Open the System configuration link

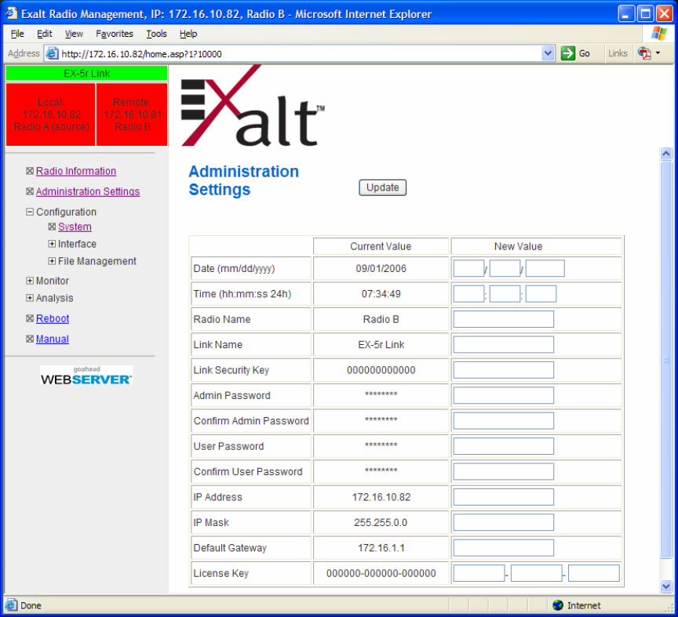pyautogui.click(x=75, y=227)
